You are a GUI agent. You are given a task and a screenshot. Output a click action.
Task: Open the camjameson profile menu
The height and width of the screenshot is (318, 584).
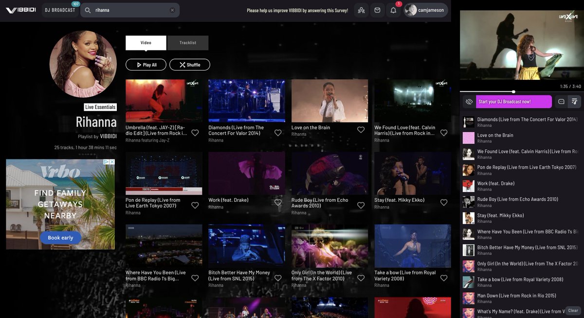point(426,10)
